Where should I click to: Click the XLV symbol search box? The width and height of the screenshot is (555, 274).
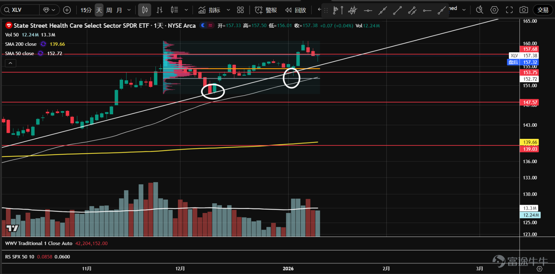click(20, 10)
